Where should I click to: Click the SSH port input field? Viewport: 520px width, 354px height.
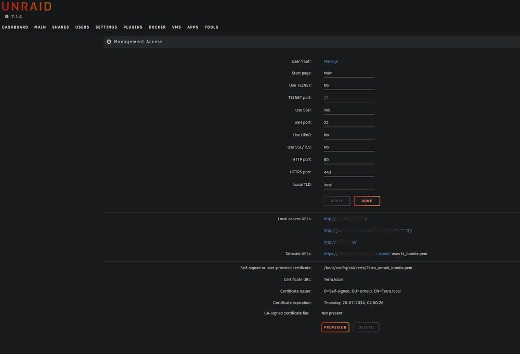(x=349, y=123)
